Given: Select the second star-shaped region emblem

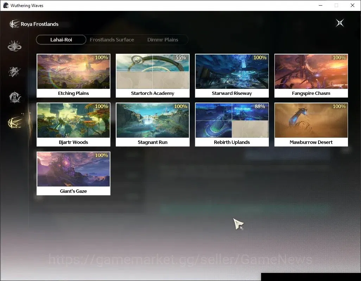Looking at the screenshot, I should pos(14,71).
